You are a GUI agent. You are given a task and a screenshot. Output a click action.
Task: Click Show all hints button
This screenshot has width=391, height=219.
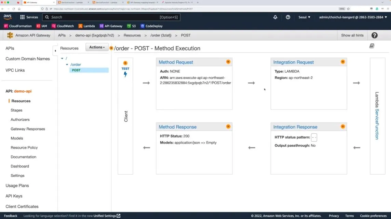352,35
